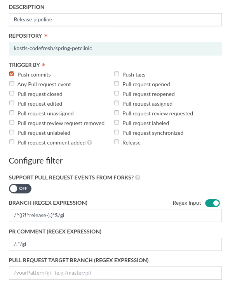Tick Pull request assigned checkbox
The width and height of the screenshot is (230, 282).
(x=117, y=103)
